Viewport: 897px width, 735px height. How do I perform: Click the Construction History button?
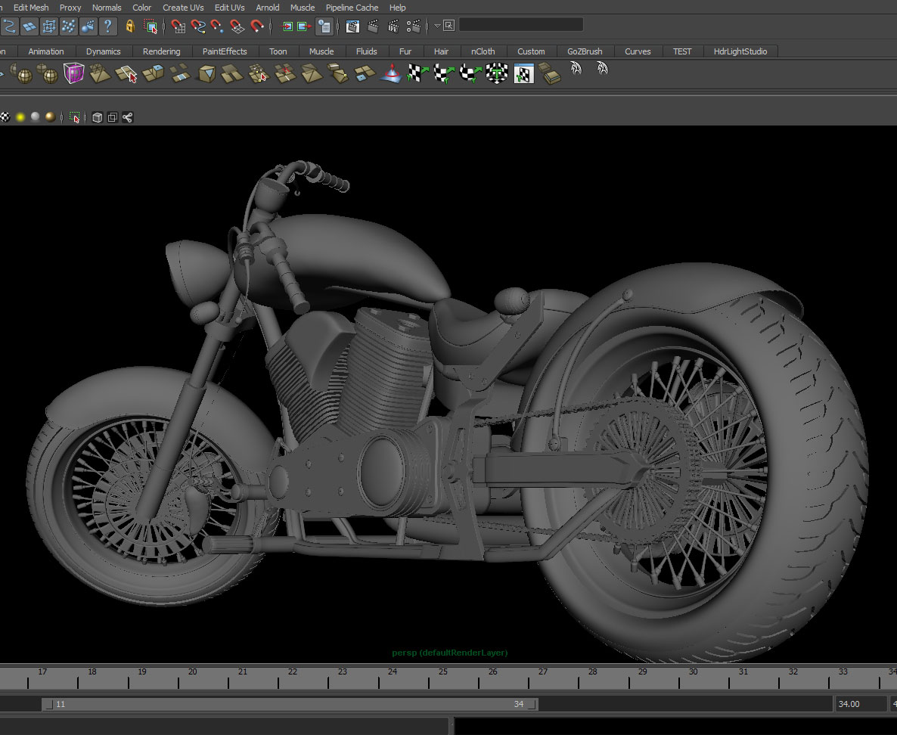324,26
